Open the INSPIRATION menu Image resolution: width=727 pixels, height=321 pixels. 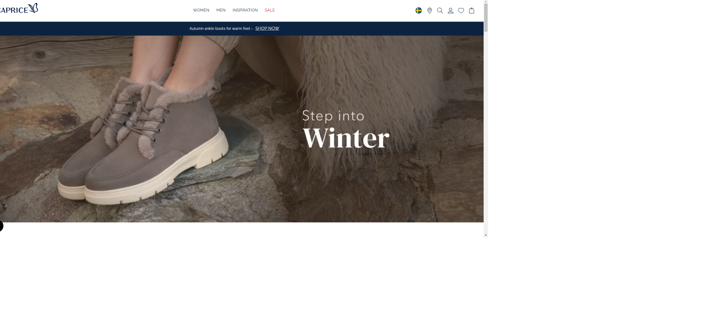245,10
